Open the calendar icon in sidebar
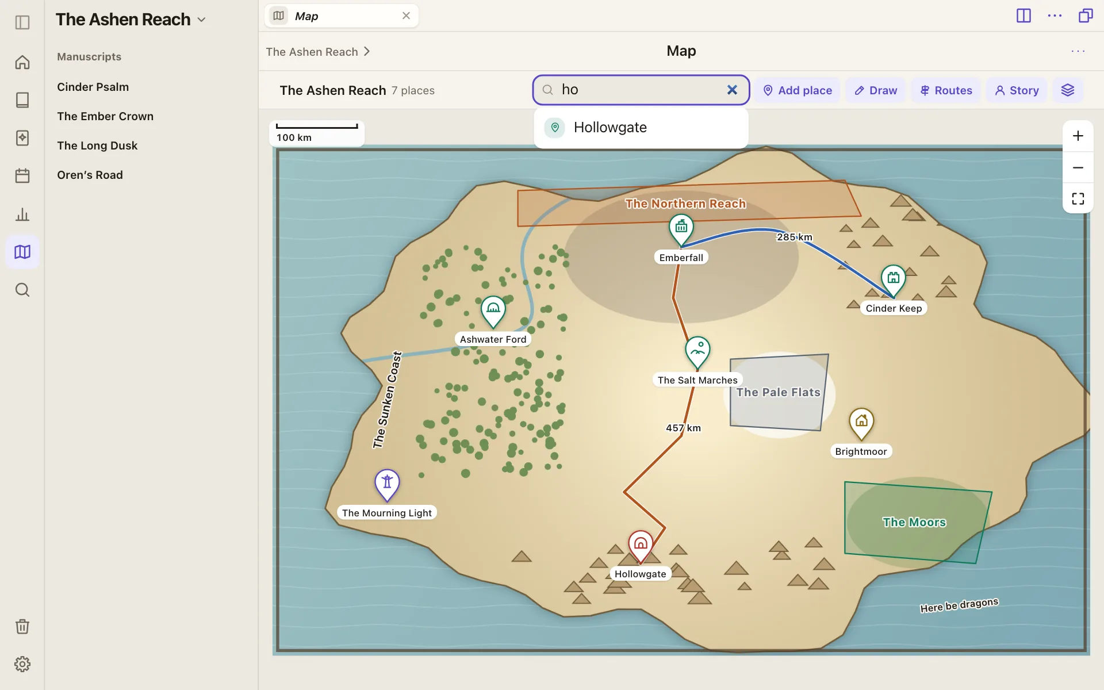Screen dimensions: 1104x690 tap(22, 175)
